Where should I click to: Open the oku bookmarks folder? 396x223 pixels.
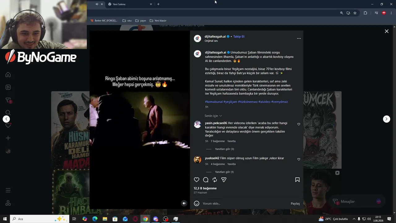click(x=127, y=21)
